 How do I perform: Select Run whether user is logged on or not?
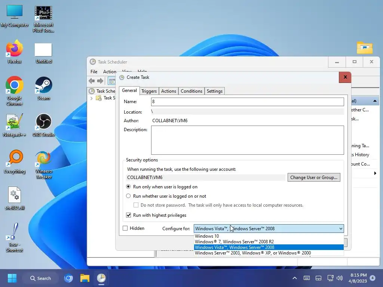click(x=128, y=196)
